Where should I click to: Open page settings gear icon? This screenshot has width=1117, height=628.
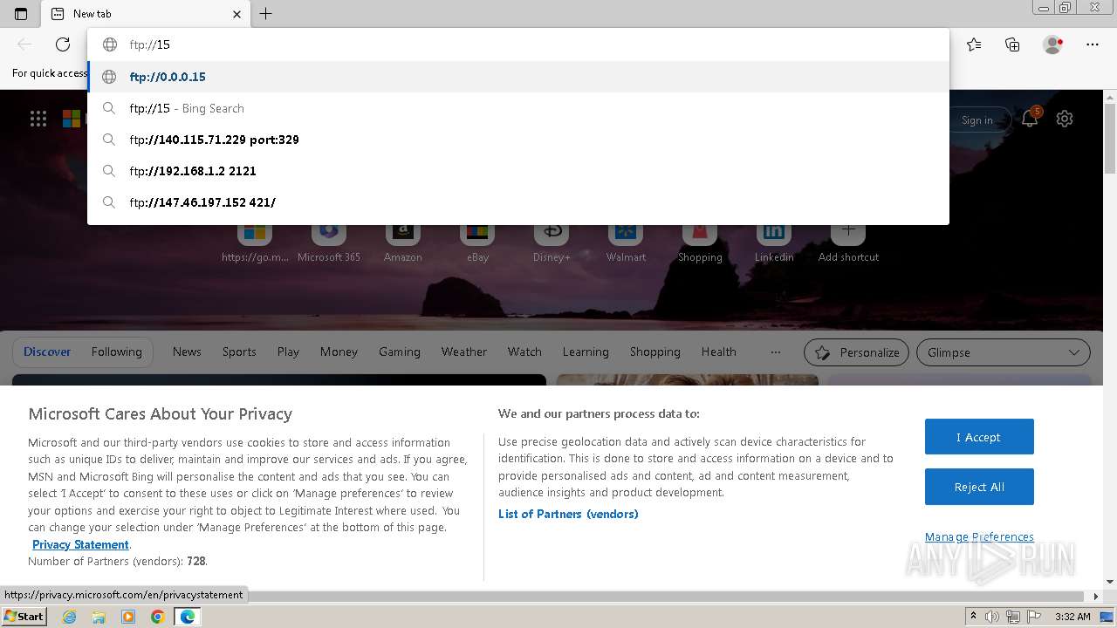click(1065, 119)
